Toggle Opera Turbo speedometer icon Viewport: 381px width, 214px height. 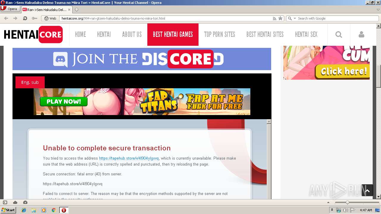[x=25, y=202]
